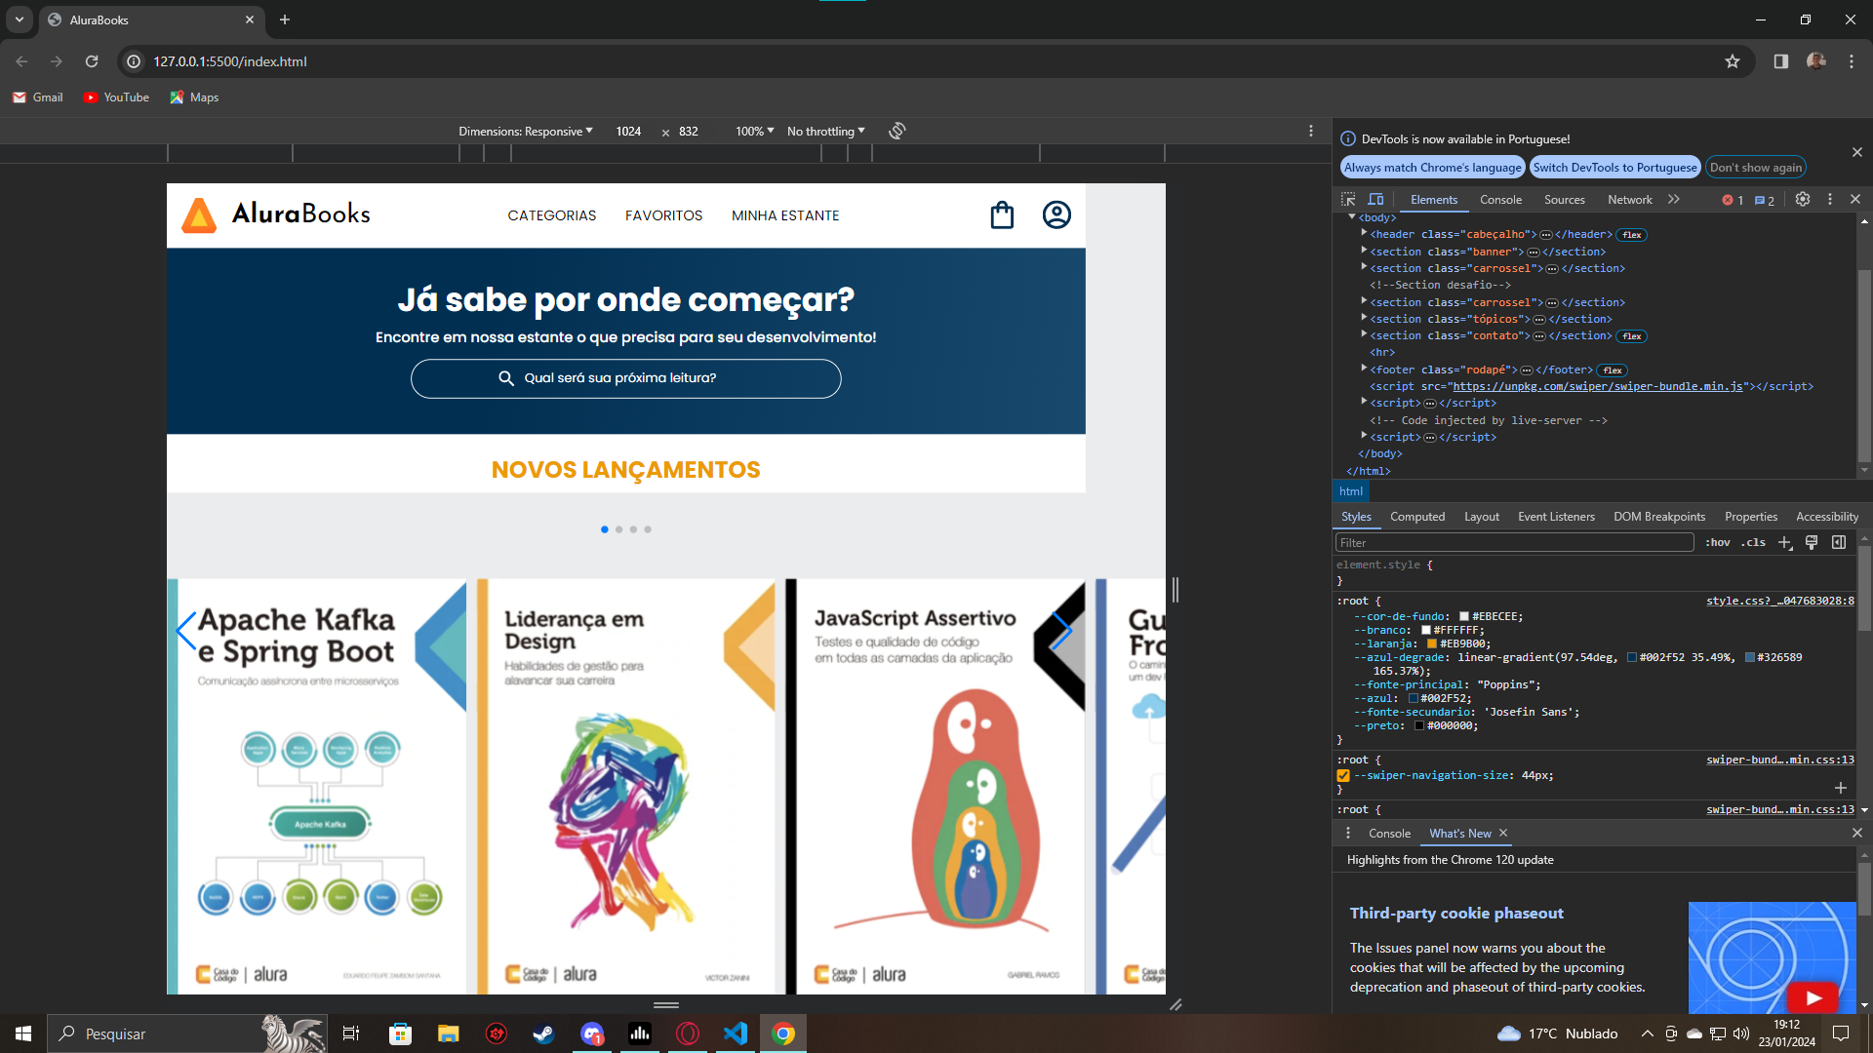Click the shopping cart icon
This screenshot has width=1873, height=1053.
(x=1004, y=214)
